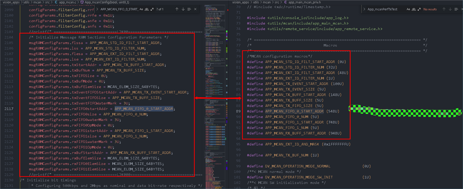The image size is (463, 189).
Task: Click 'msgRAMConfigParams.flssa' on line 2105
Action: pyautogui.click(x=55, y=43)
